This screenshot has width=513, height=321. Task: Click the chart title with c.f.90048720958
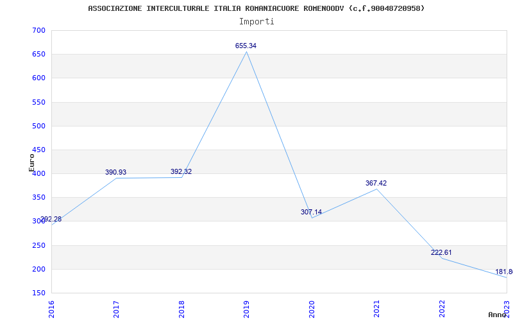tap(256, 8)
